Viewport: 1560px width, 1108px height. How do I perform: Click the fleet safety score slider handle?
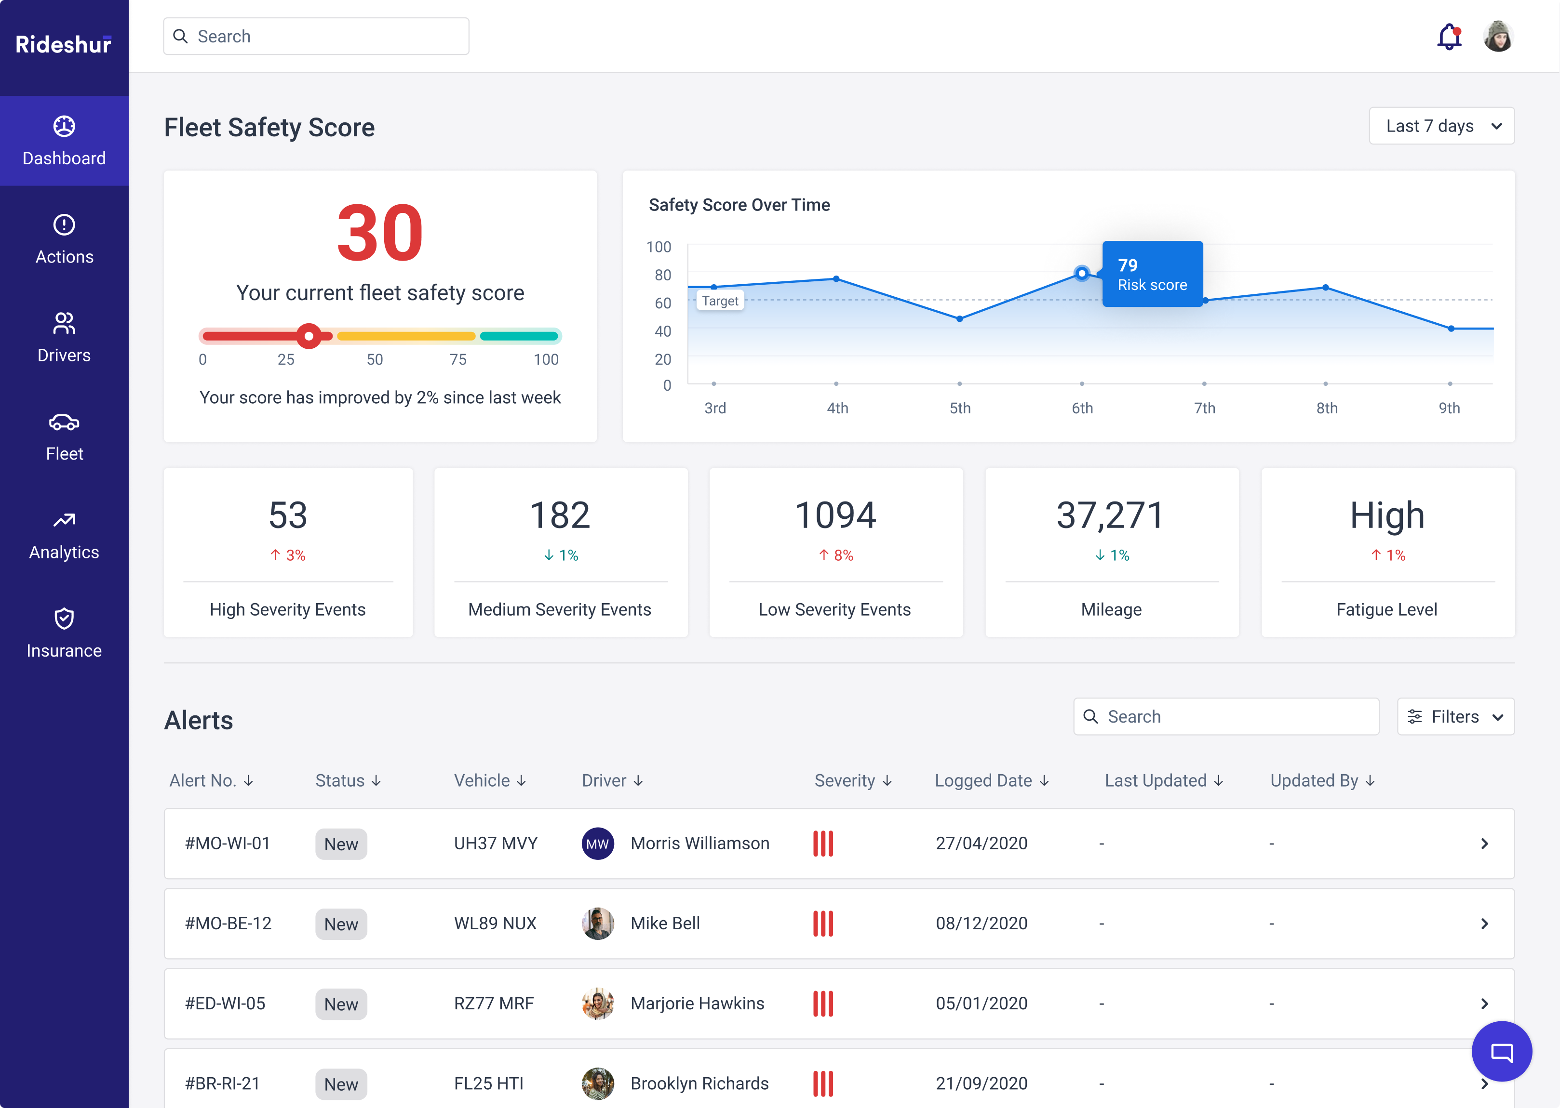[309, 336]
